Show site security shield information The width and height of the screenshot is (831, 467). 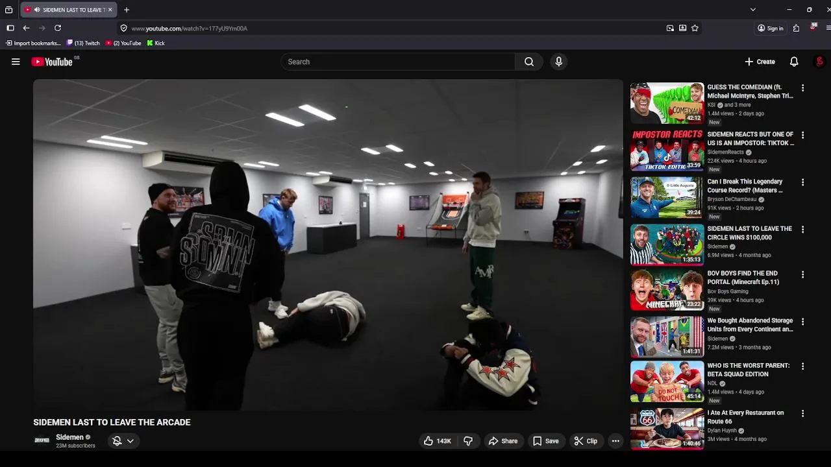[124, 28]
